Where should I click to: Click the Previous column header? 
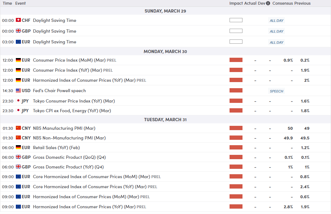point(302,3)
